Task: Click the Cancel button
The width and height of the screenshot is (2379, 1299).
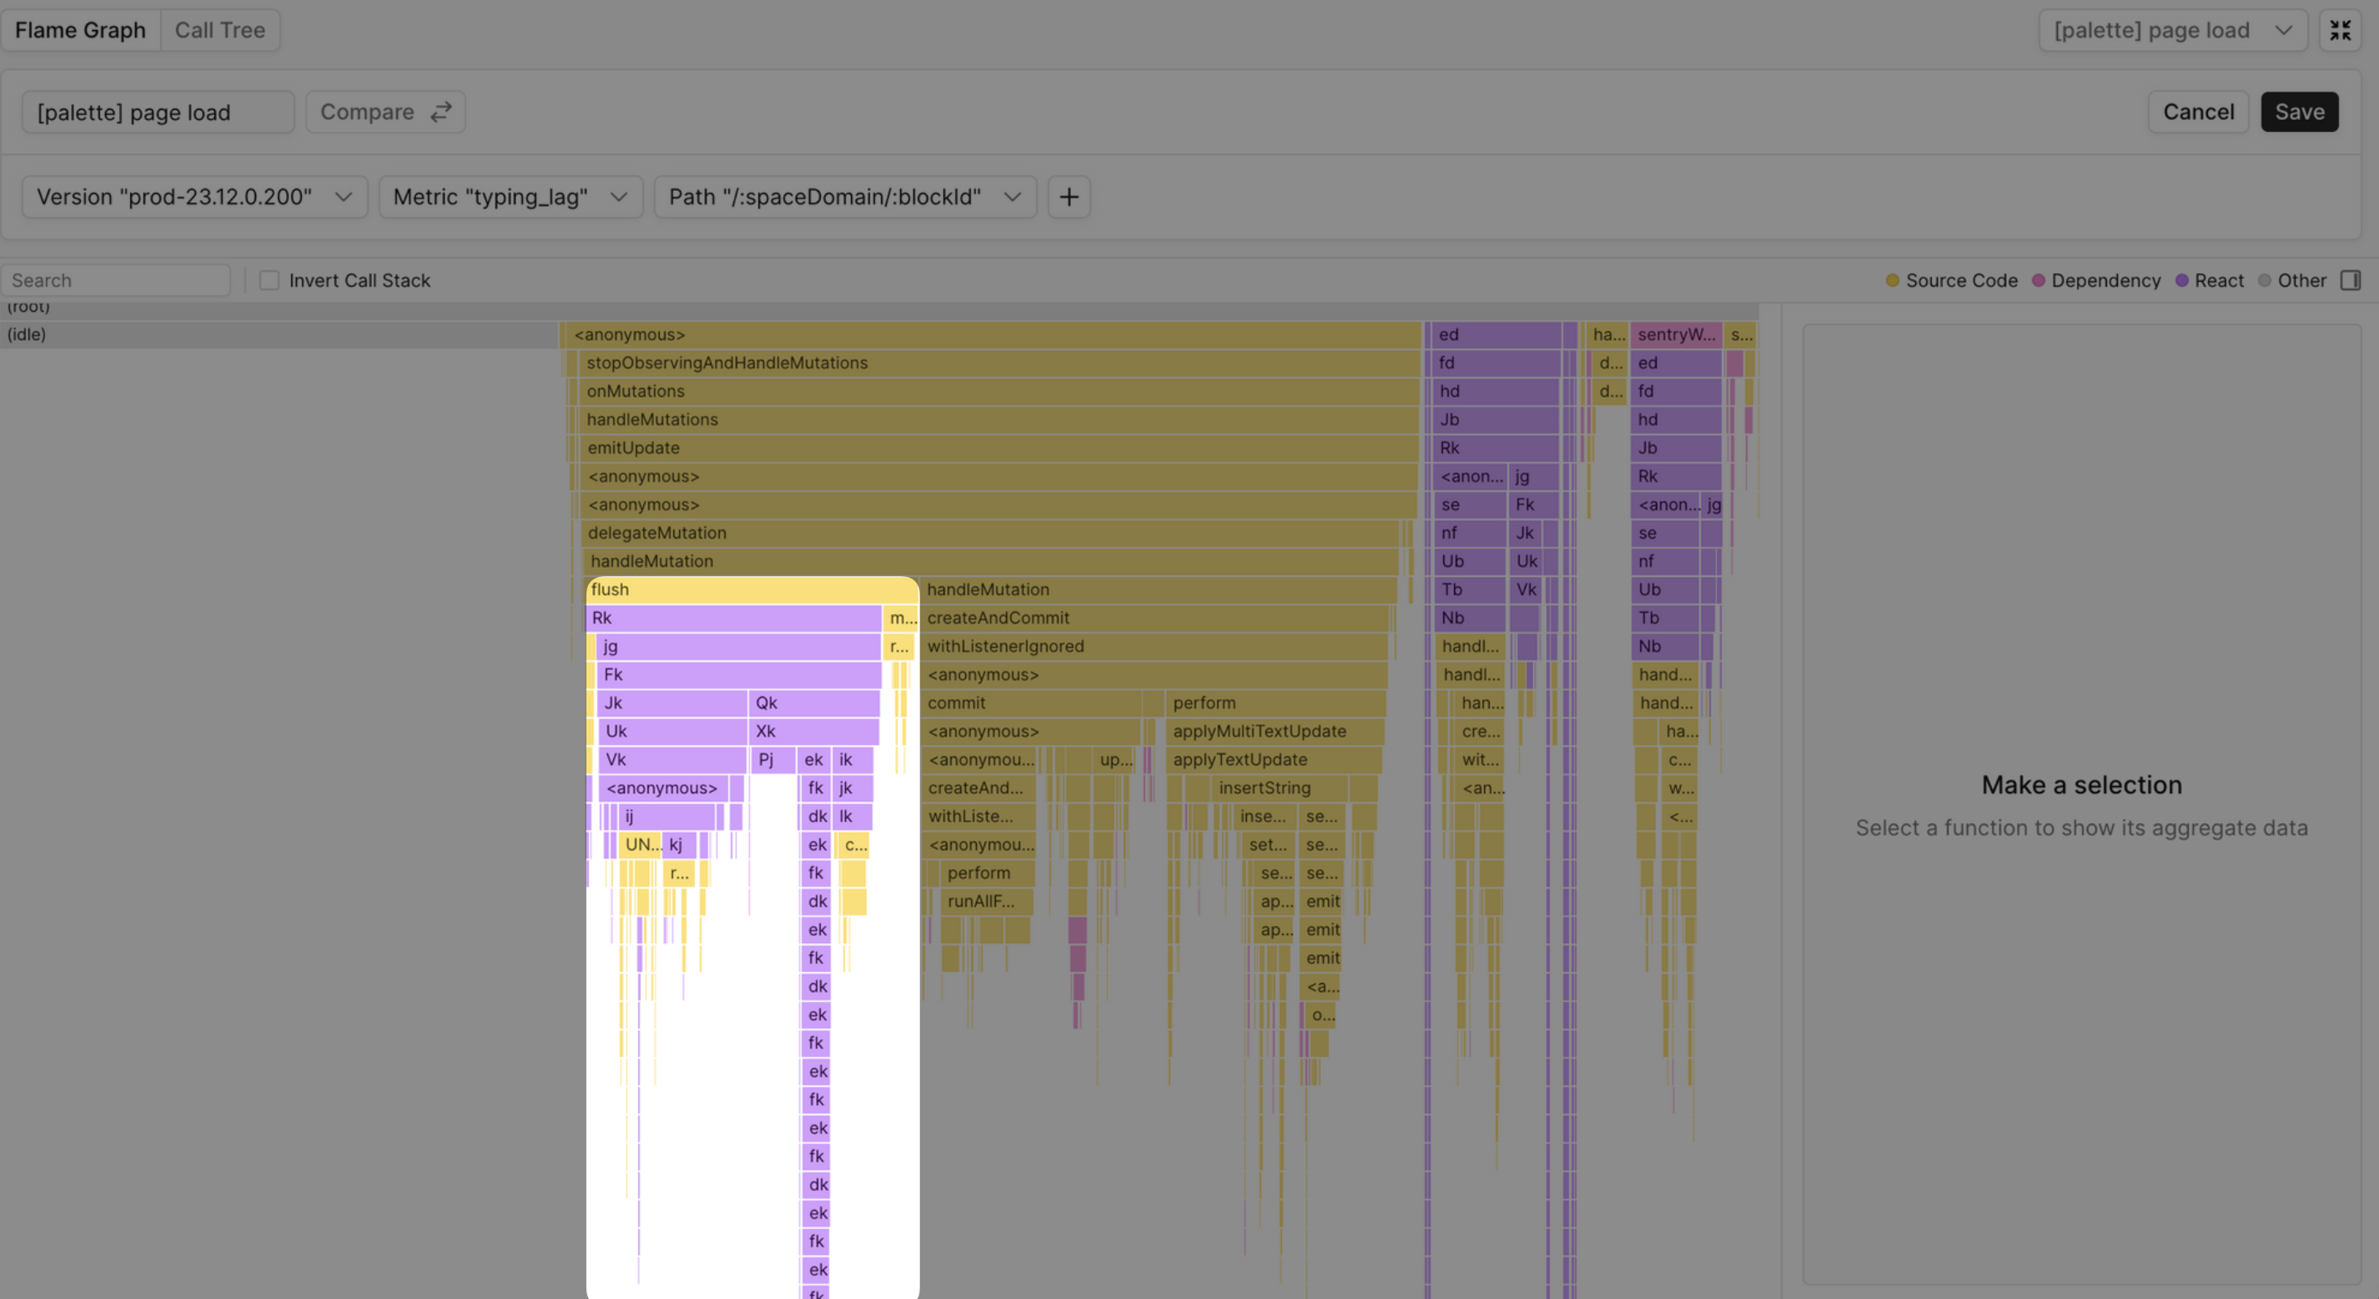Action: 2198,112
